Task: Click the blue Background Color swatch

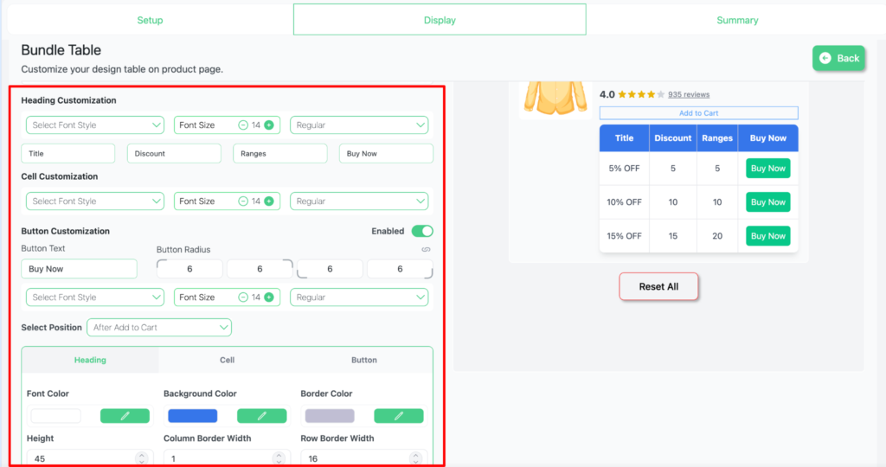Action: [x=192, y=416]
